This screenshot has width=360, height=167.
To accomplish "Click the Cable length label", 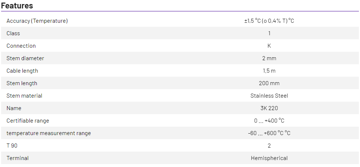I will click(22, 71).
